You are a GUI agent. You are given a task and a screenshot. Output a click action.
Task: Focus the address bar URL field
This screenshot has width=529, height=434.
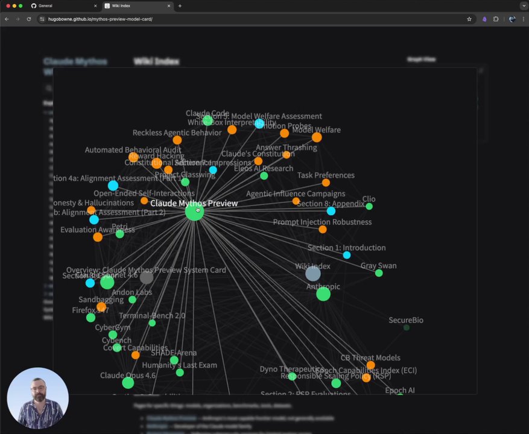pyautogui.click(x=256, y=19)
